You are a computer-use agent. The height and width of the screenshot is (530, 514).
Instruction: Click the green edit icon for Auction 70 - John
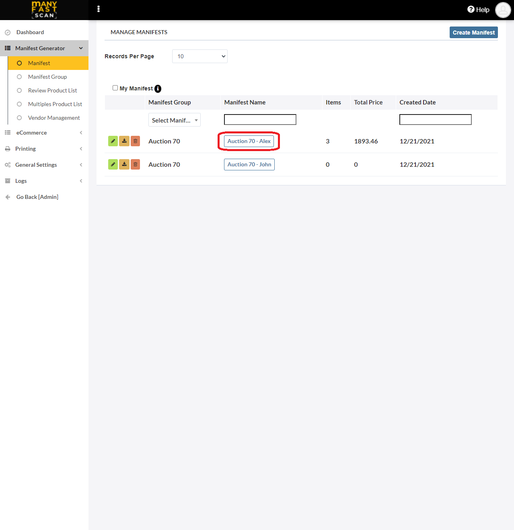(113, 165)
